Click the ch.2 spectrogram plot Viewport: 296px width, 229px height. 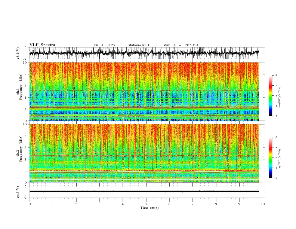pos(144,153)
